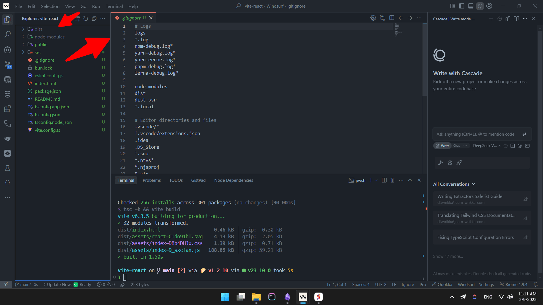Viewport: 543px width, 305px height.
Task: Open the Run menu
Action: click(x=96, y=6)
